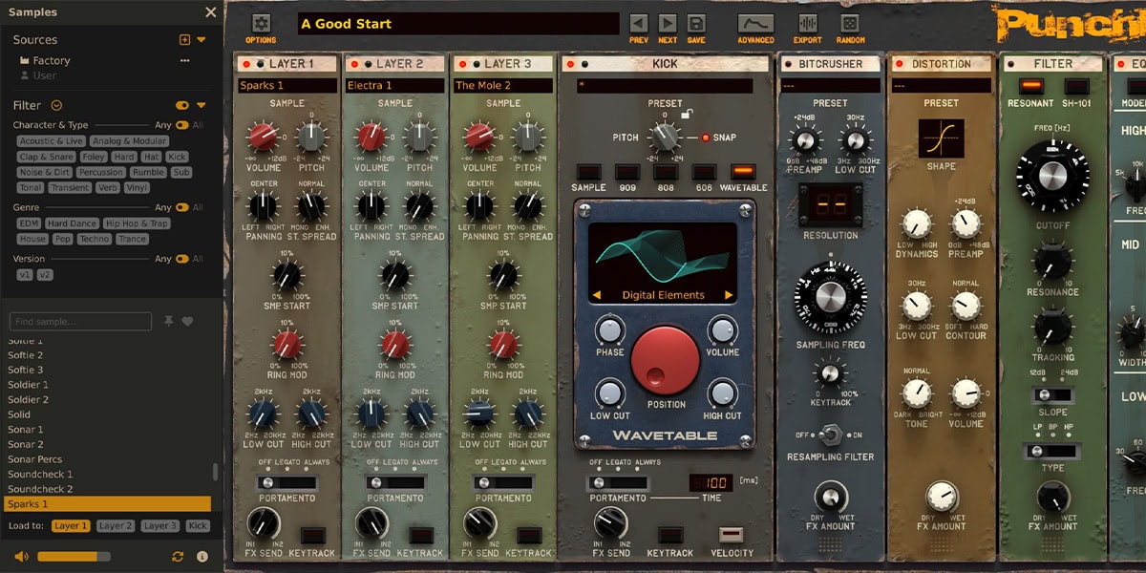Click the circled chevron next to Filter
The image size is (1146, 573).
click(x=56, y=105)
